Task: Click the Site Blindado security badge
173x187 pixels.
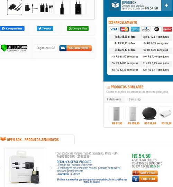Action: click(x=14, y=48)
